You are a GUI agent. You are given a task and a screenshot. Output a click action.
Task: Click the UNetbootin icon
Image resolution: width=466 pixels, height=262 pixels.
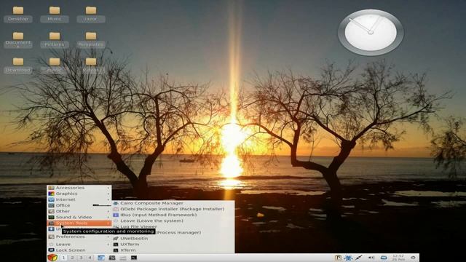click(x=116, y=238)
